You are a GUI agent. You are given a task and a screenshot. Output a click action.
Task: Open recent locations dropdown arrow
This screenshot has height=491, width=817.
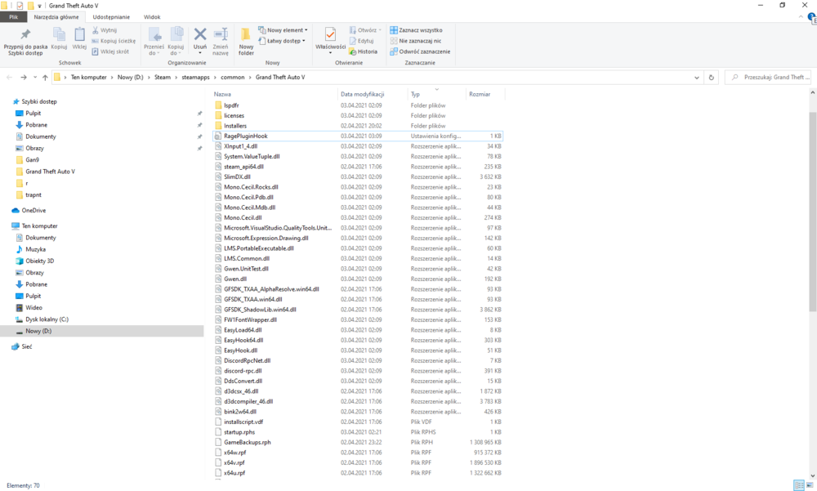[35, 77]
